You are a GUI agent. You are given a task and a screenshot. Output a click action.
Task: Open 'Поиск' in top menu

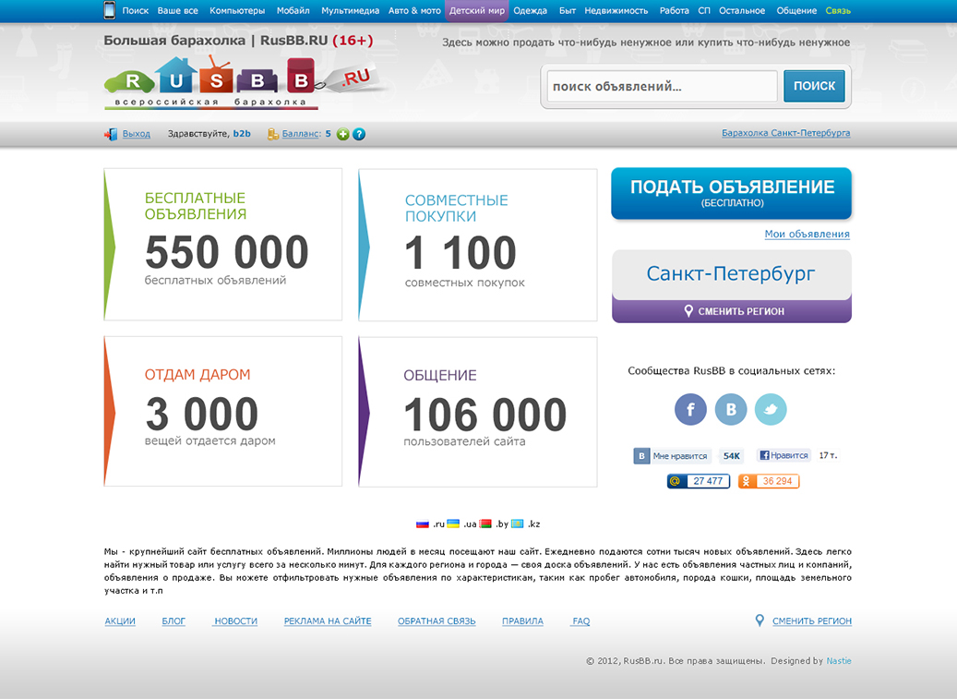(135, 10)
